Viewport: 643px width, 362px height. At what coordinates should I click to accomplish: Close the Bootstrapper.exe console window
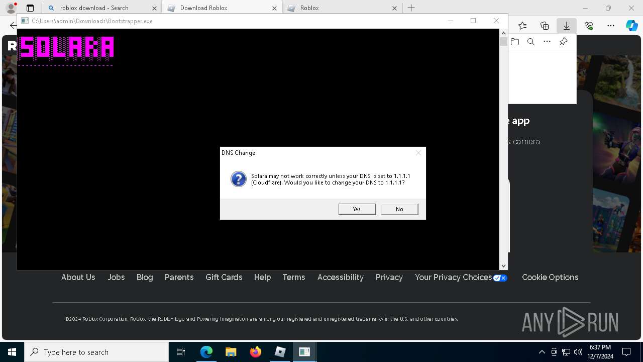pos(496,21)
